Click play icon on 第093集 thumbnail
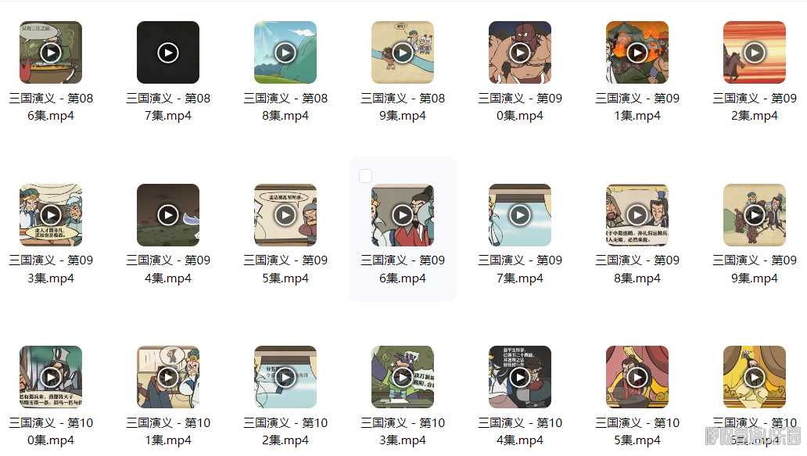807x456 pixels. click(50, 215)
